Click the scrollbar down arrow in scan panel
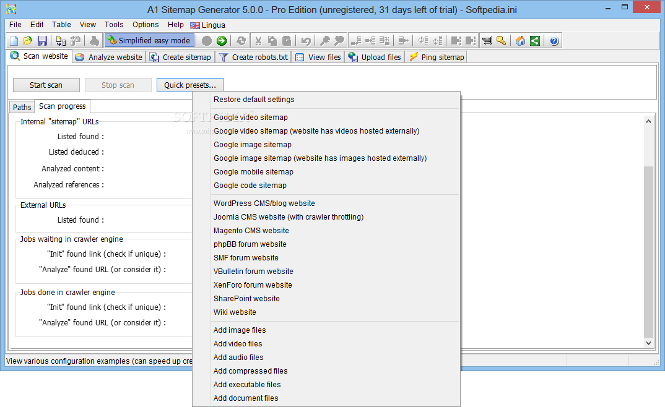Viewport: 665px width, 407px height. (648, 343)
